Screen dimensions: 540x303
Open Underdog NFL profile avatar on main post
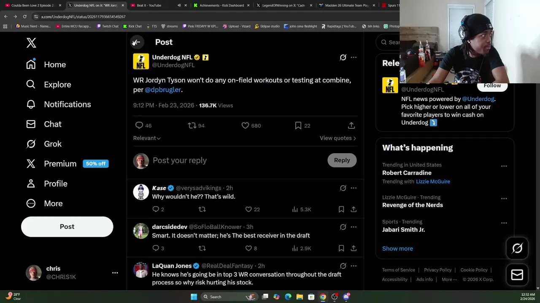click(x=141, y=61)
